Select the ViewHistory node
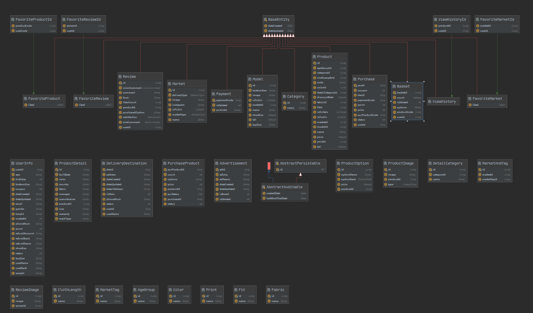Viewport: 533px width, 313px height. (443, 102)
